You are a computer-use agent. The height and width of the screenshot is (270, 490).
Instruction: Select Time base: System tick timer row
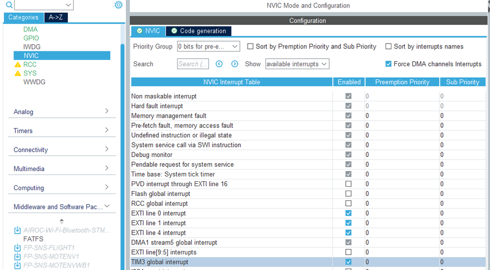click(308, 174)
